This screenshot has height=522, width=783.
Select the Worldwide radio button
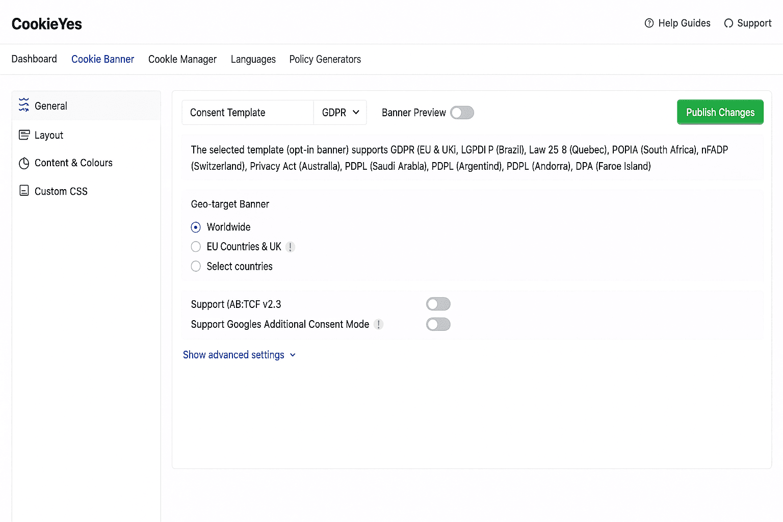pyautogui.click(x=196, y=227)
